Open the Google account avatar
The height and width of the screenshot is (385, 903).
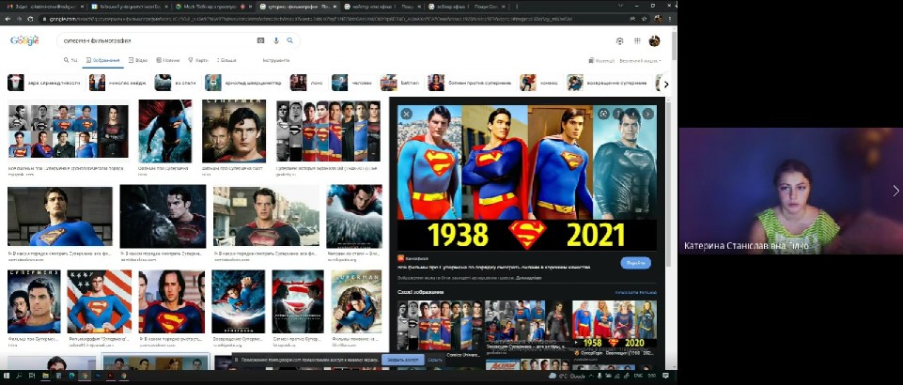click(654, 41)
